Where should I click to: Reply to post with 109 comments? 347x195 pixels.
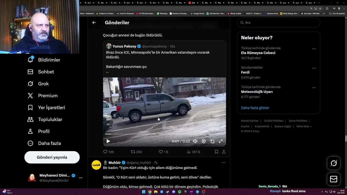(108, 152)
